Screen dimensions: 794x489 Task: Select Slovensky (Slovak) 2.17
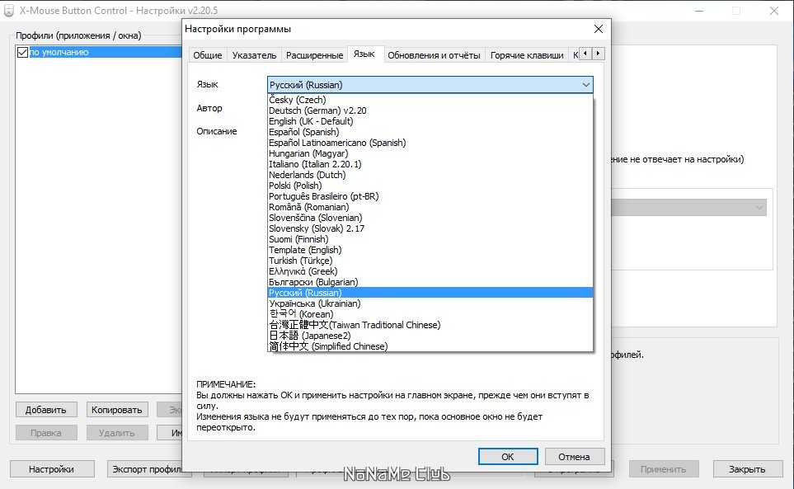[x=430, y=228]
